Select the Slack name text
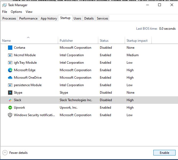This screenshot has width=178, height=160. 18,100
